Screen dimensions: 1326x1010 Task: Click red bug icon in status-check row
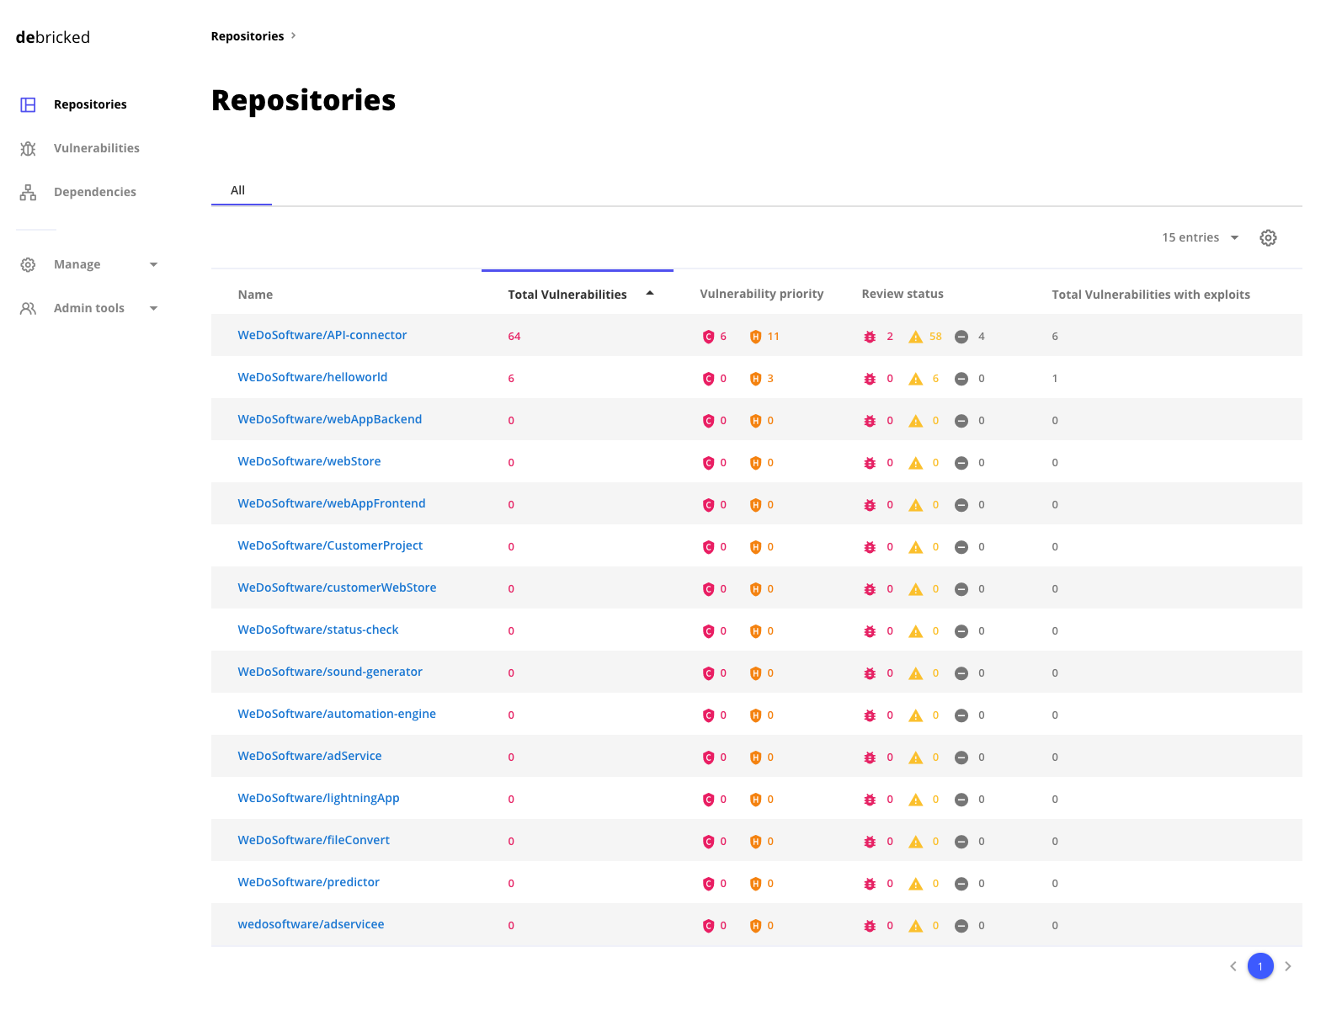(870, 631)
